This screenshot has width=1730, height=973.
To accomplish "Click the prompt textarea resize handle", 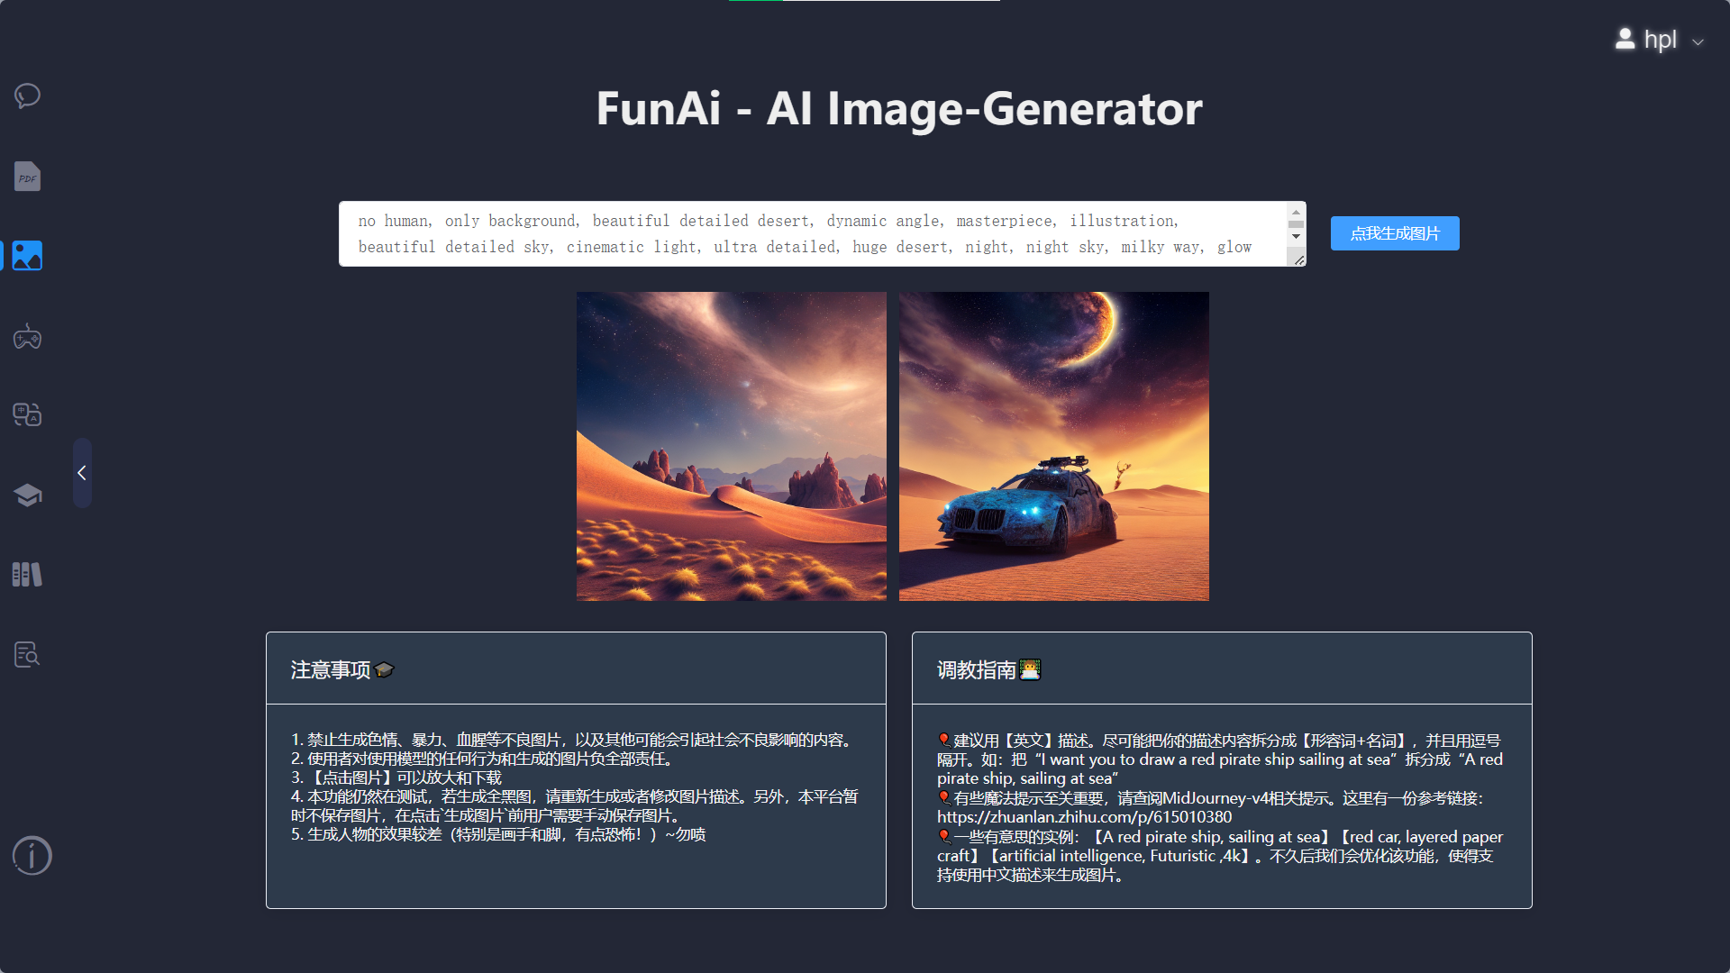I will coord(1298,259).
